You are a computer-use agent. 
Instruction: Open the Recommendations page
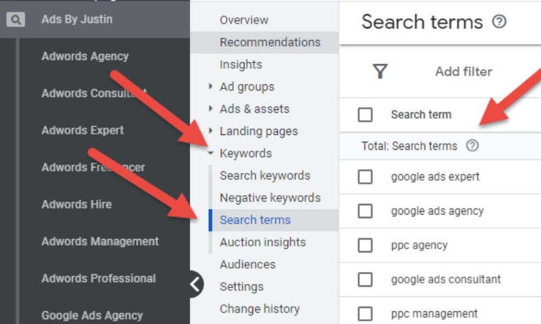[270, 42]
